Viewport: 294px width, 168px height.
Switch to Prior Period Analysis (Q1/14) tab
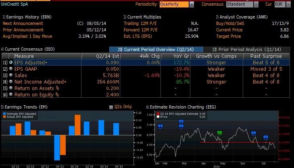[x=247, y=49]
